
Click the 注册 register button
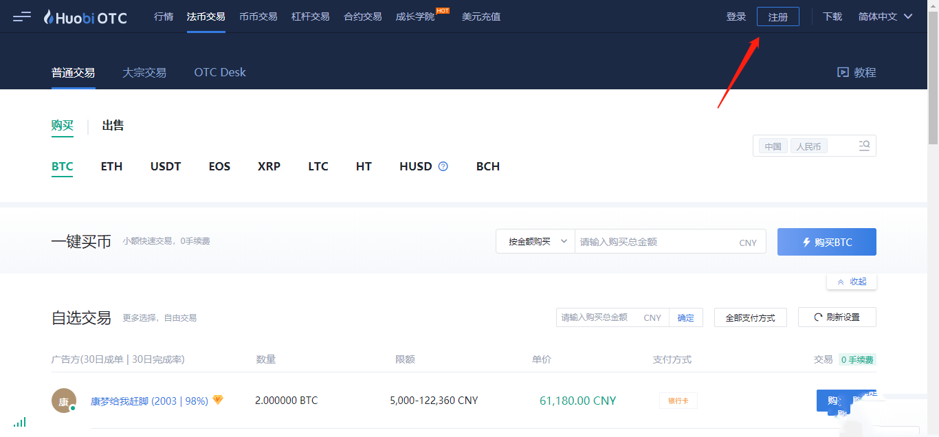(x=778, y=16)
